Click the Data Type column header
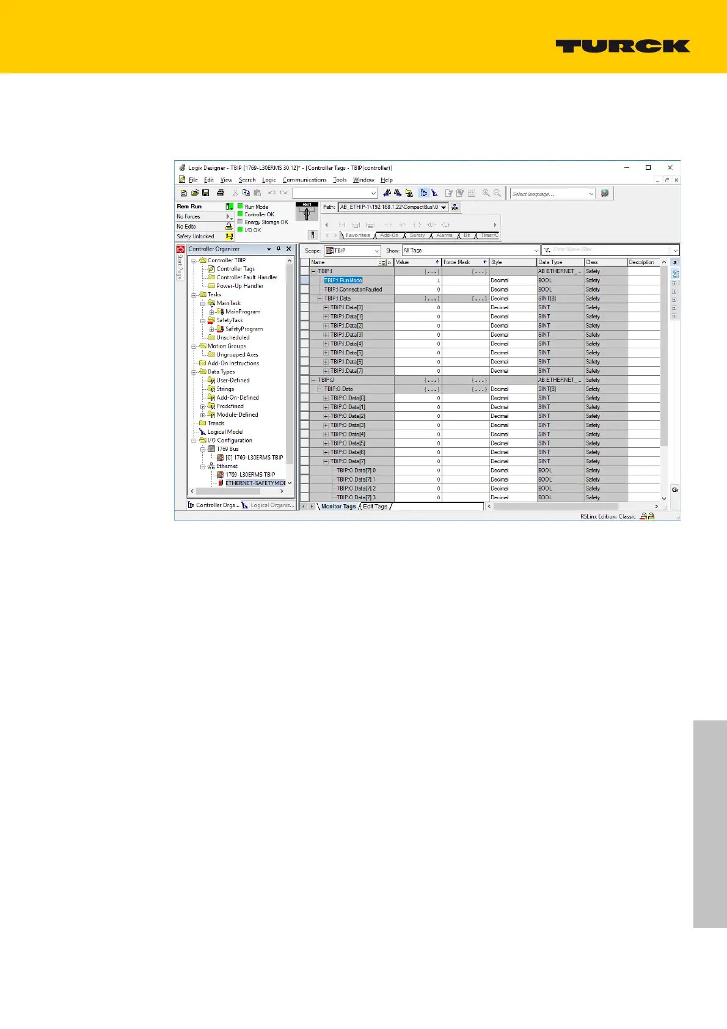 (560, 262)
